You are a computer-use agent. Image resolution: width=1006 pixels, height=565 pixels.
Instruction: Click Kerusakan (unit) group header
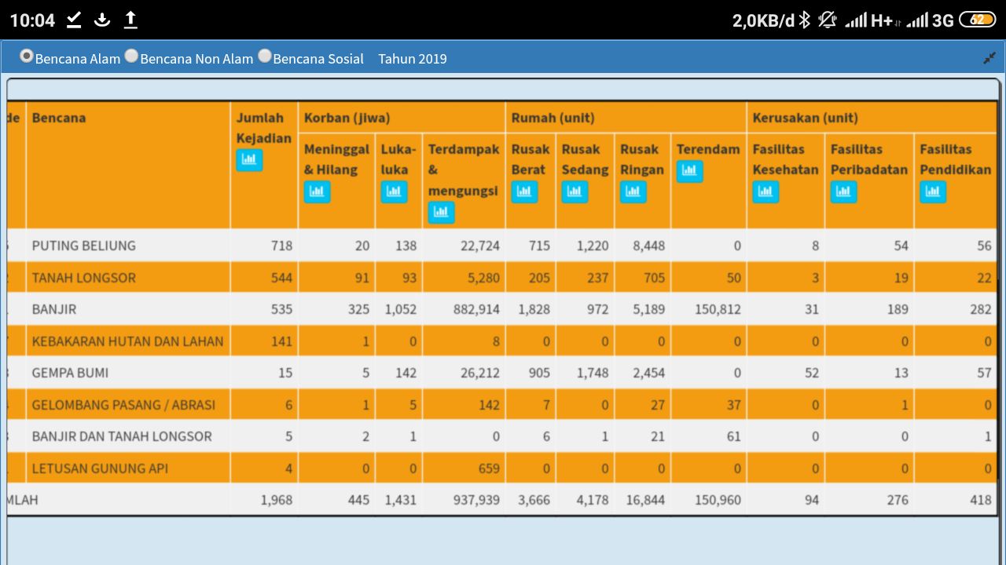805,118
